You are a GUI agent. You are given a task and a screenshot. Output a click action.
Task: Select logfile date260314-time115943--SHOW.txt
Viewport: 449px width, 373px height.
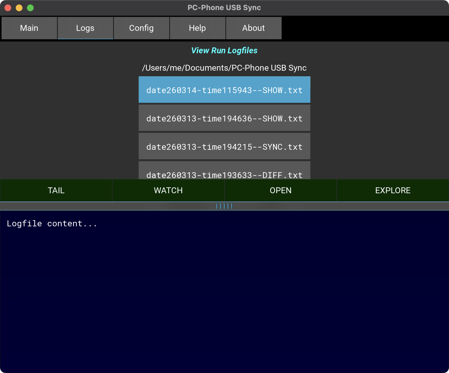[224, 90]
